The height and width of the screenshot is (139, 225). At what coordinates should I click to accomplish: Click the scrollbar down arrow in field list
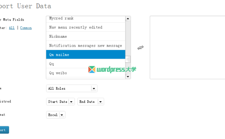[128, 77]
